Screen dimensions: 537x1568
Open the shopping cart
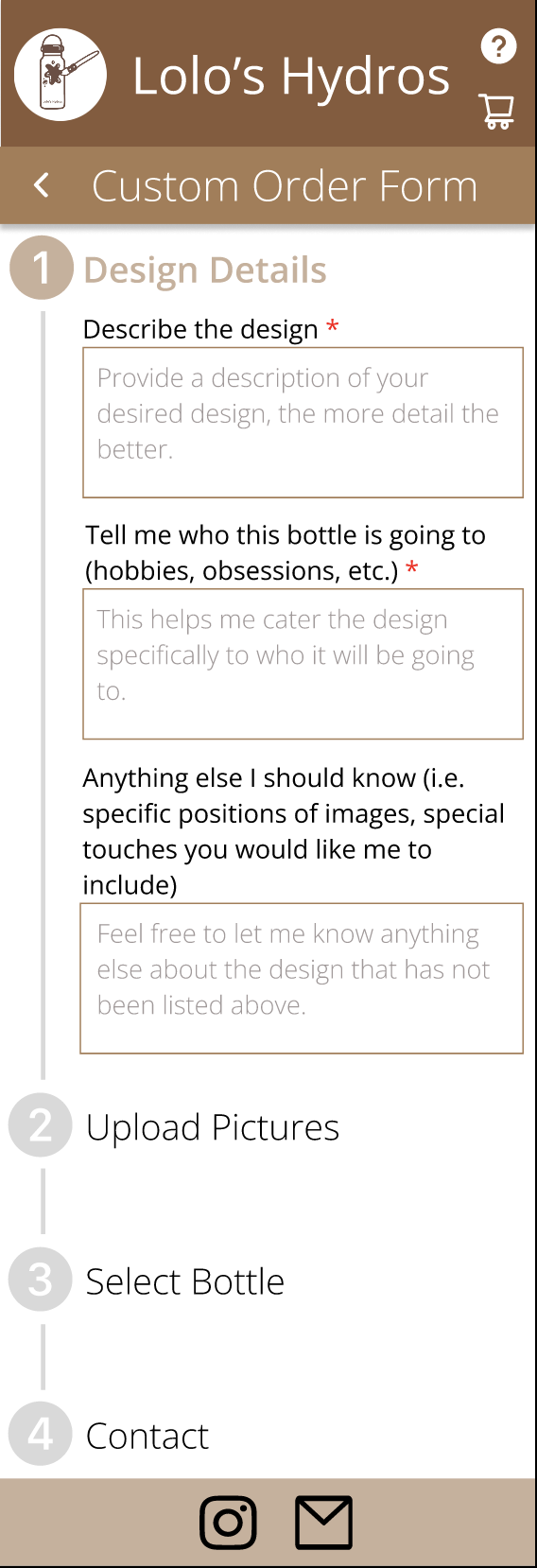coord(497,111)
